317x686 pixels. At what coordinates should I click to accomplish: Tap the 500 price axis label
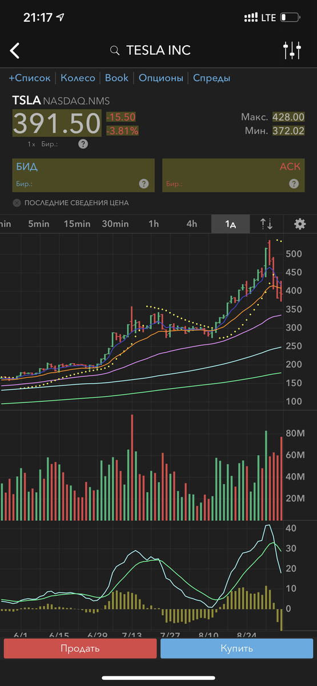pyautogui.click(x=294, y=254)
